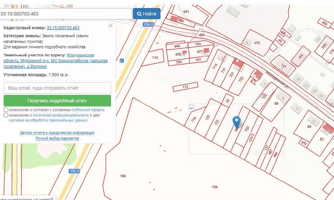The width and height of the screenshot is (334, 200).
Task: Select parcel 720 on the map
Action: click(x=247, y=129)
